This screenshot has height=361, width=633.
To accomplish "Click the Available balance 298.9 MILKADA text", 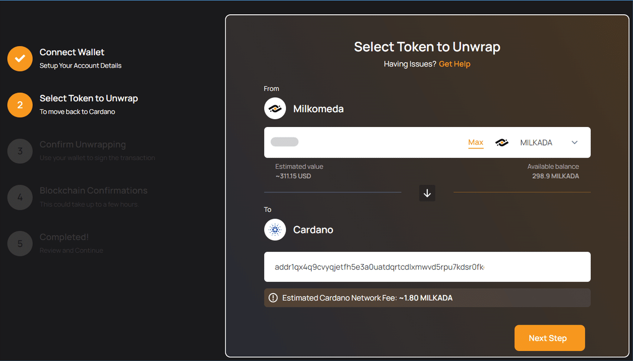I will 553,171.
